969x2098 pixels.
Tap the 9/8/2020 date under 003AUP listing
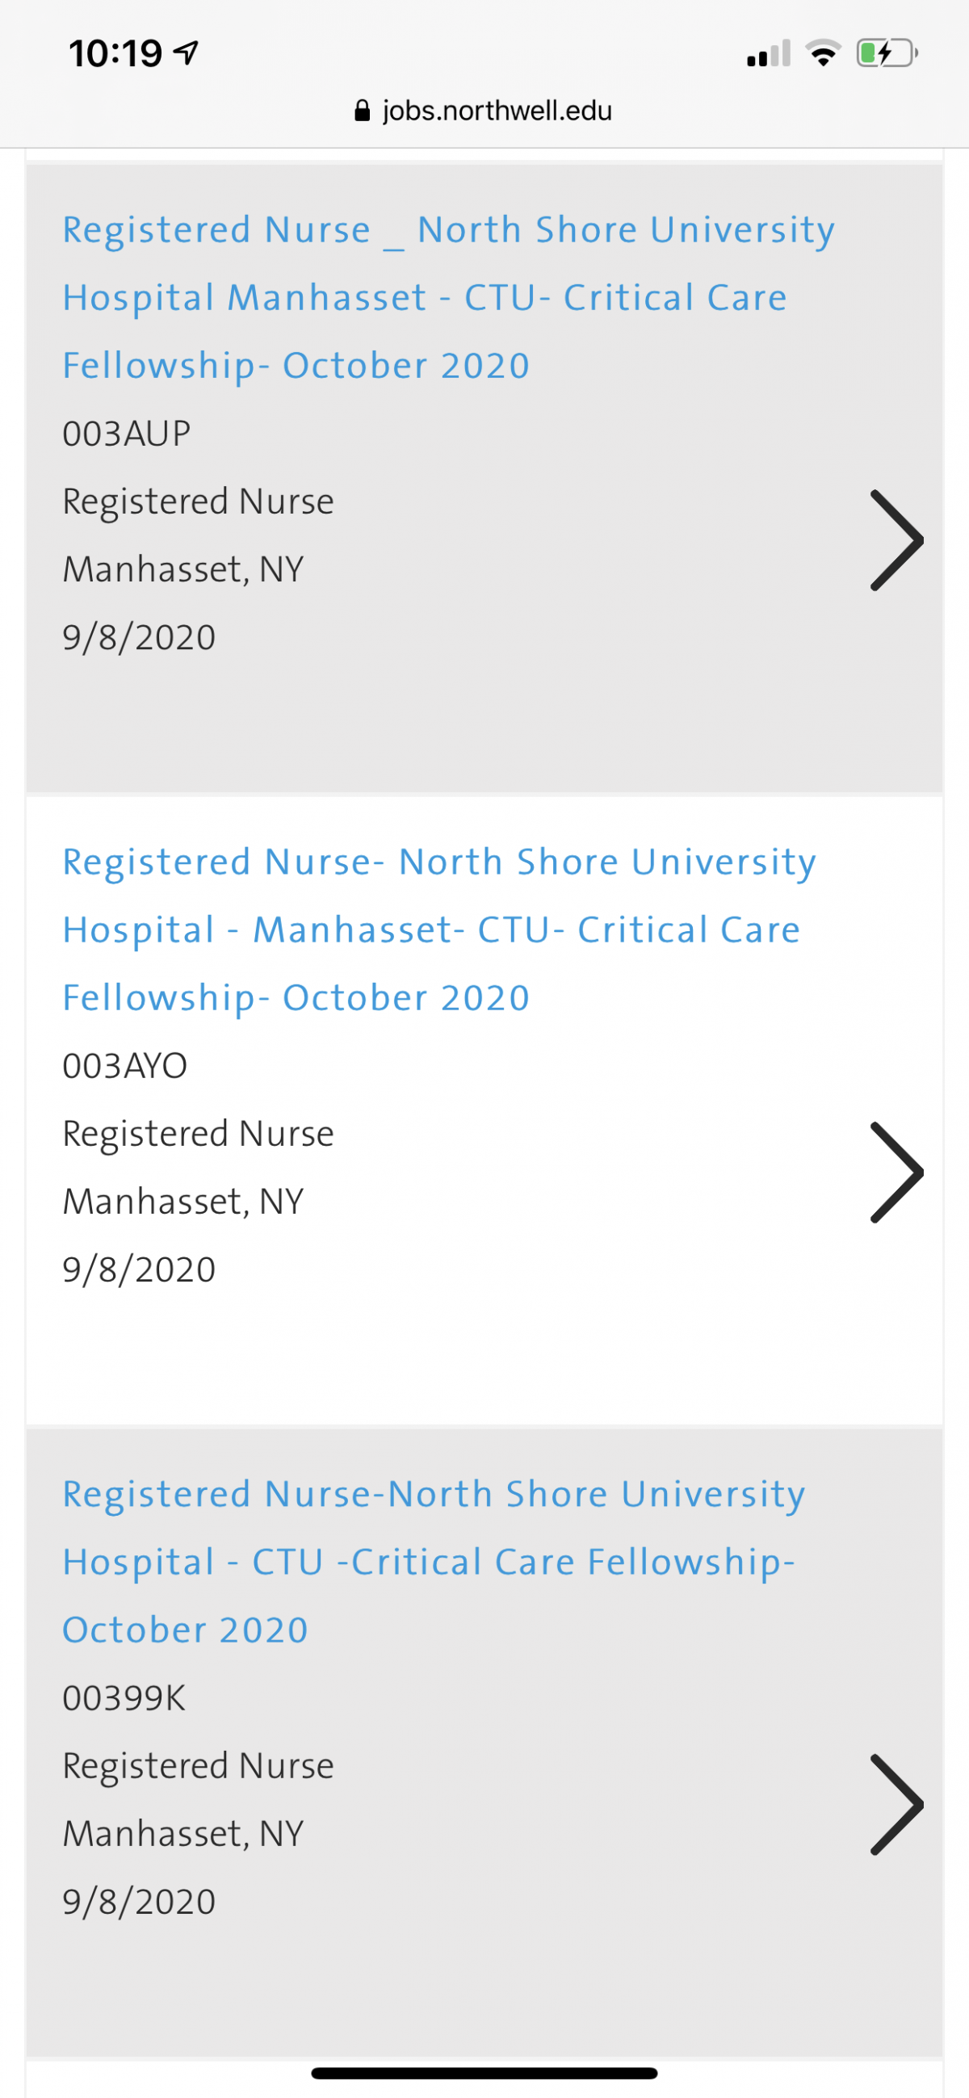click(x=139, y=637)
